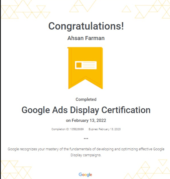
Task: Select the name 'Ahsan Farman'
Action: tap(86, 38)
